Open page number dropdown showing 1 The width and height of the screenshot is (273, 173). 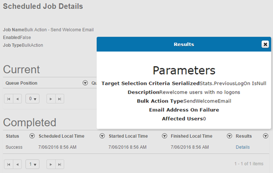pyautogui.click(x=33, y=164)
